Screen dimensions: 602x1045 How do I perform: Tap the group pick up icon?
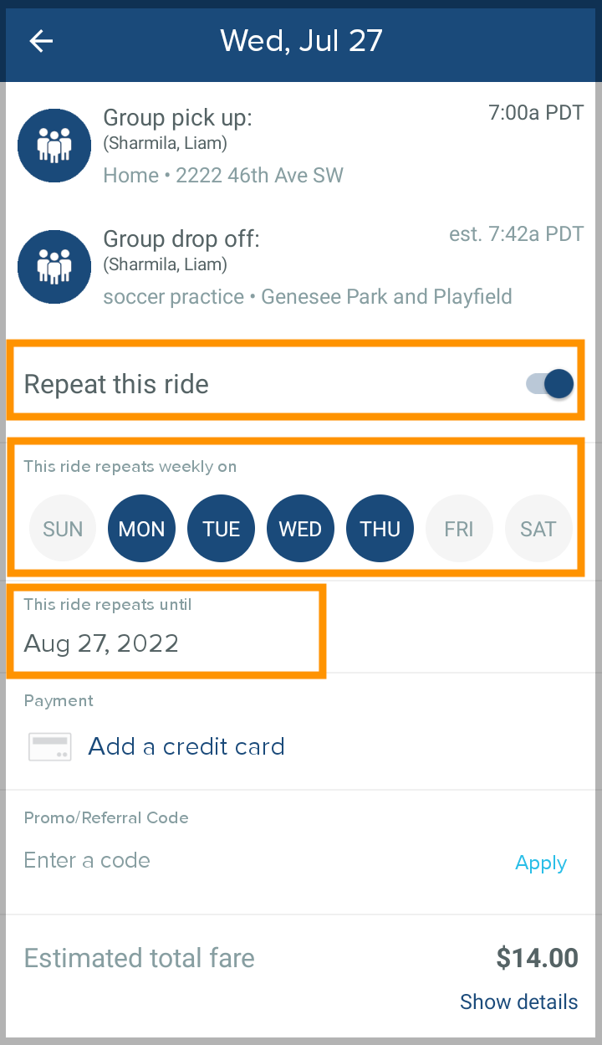(x=54, y=146)
